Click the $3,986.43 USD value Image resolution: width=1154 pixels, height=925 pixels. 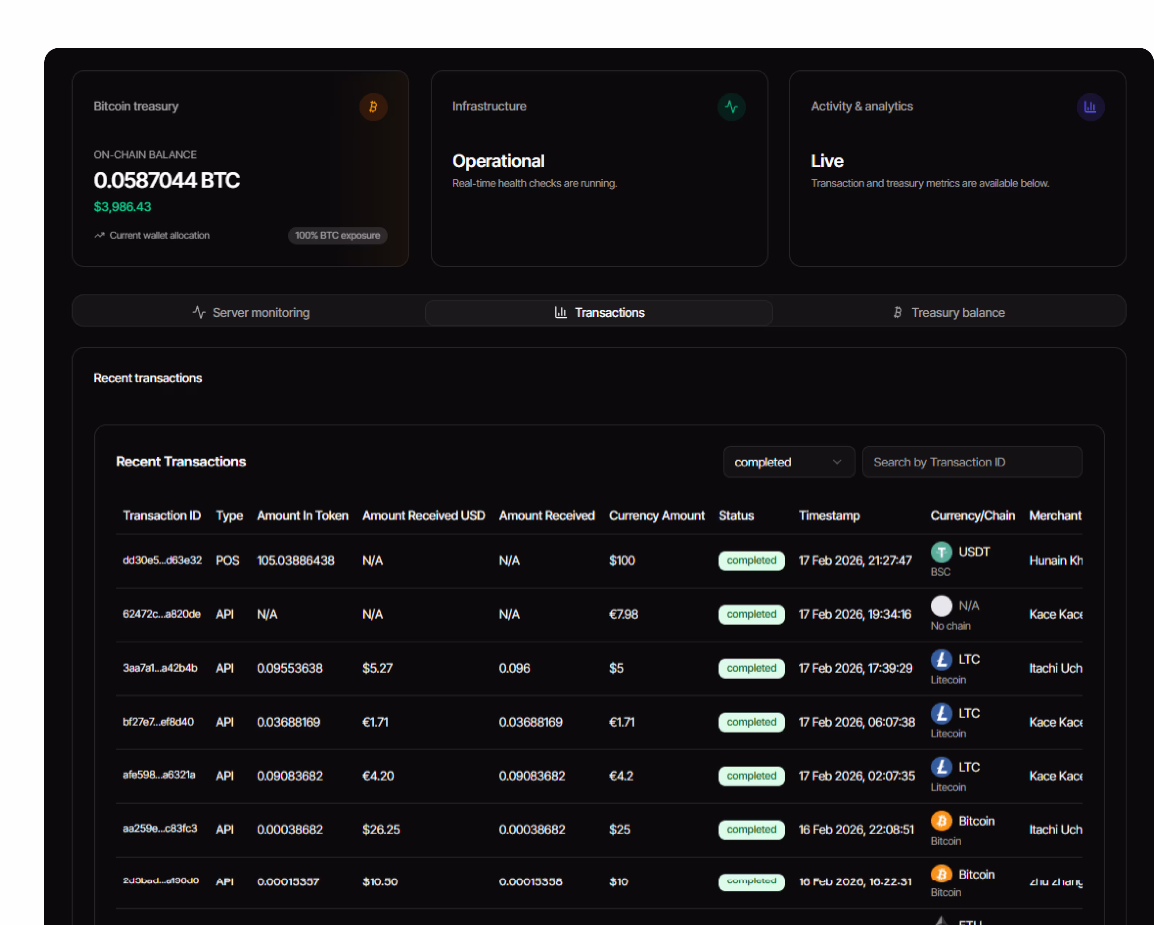pos(122,207)
